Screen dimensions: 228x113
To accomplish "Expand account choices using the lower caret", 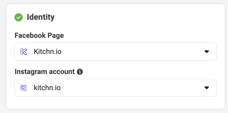I will click(207, 88).
